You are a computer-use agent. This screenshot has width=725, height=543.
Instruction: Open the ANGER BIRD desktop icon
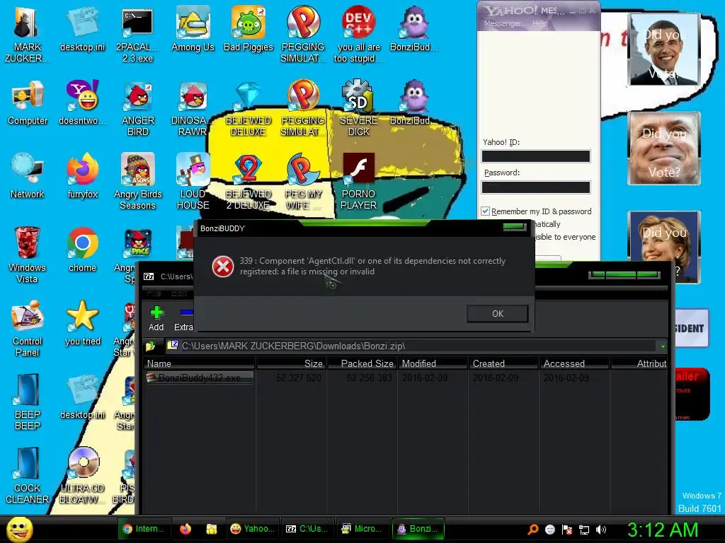137,108
